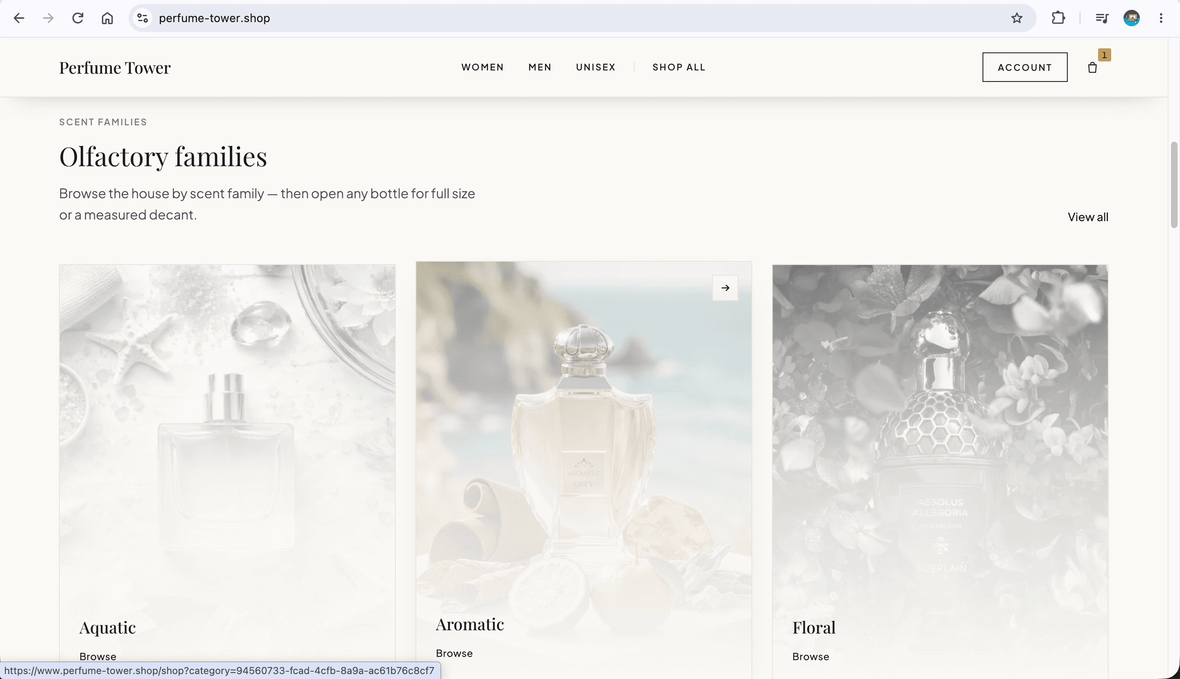This screenshot has width=1180, height=679.
Task: Open the Men navigation menu item
Action: point(540,67)
